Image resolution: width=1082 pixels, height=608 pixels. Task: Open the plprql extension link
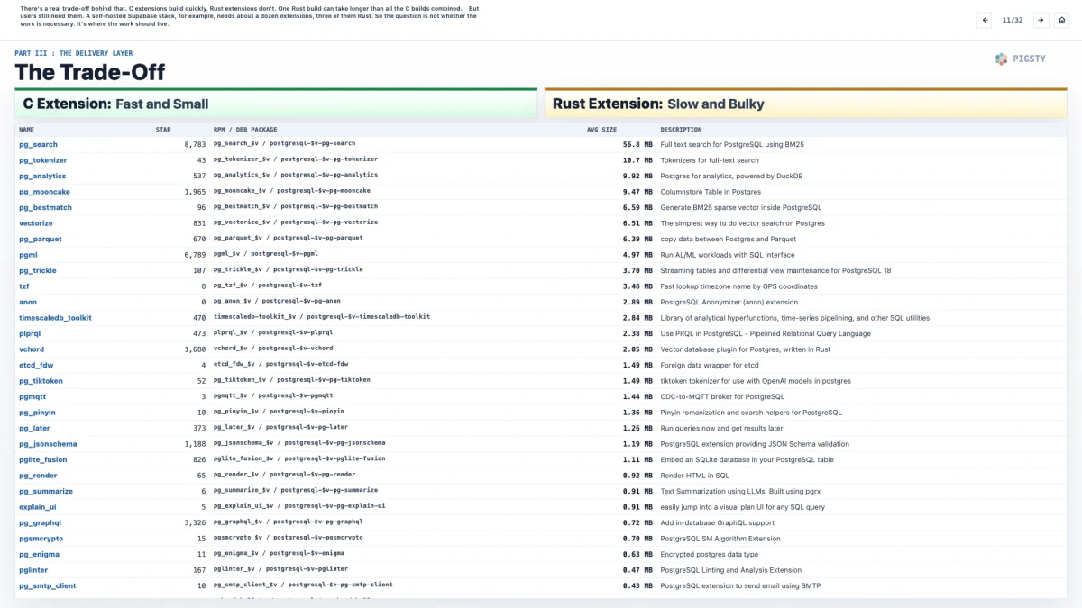32,333
